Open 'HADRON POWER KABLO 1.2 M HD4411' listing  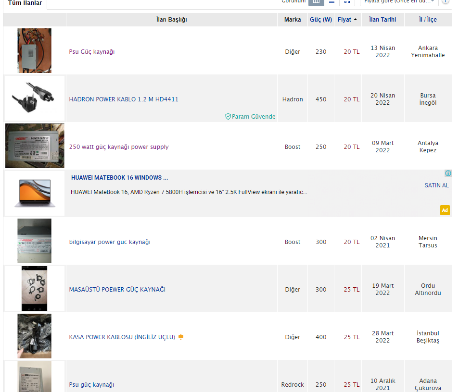tap(124, 99)
